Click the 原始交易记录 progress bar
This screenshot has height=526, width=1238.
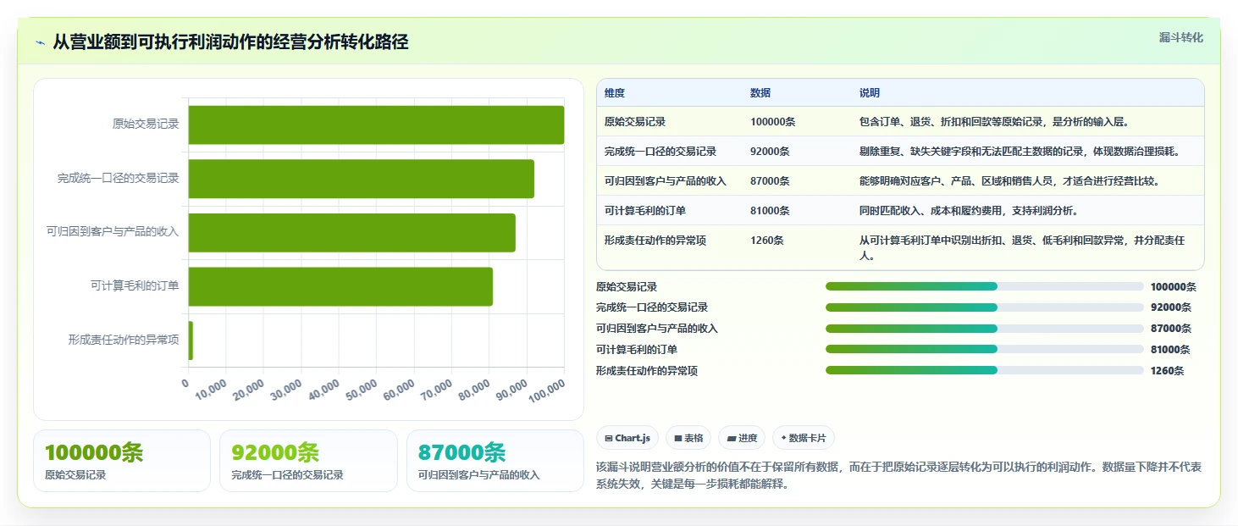click(984, 286)
